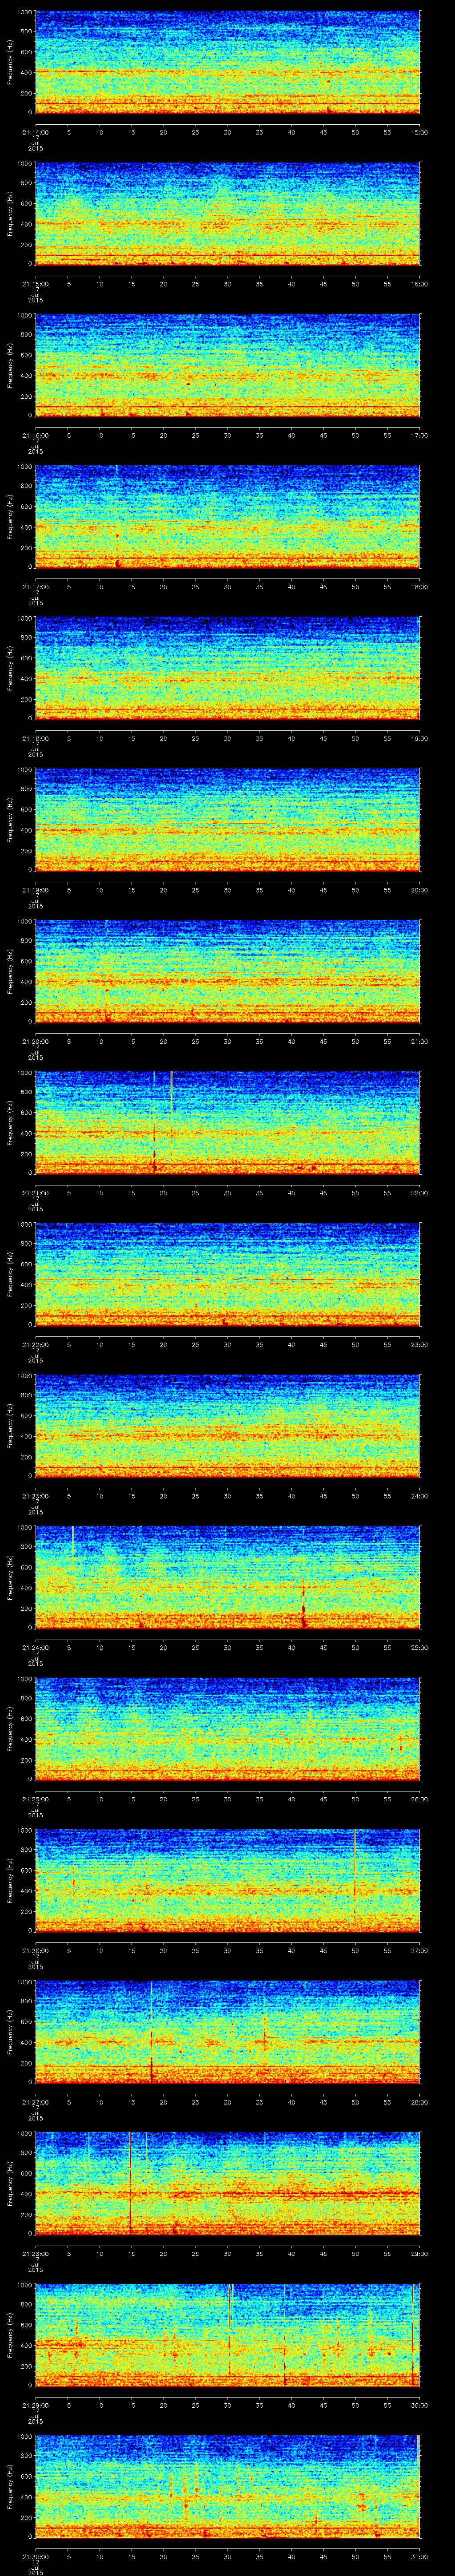The image size is (455, 2576).
Task: Click the 21:25:00 start time label
Action: pyautogui.click(x=35, y=1800)
